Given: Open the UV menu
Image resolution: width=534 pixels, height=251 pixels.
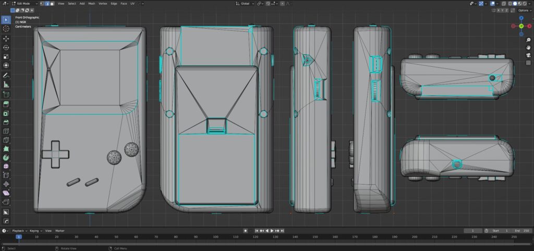Looking at the screenshot, I should (132, 4).
